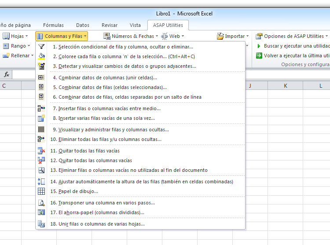Select the ASAP Utilities tab
The width and height of the screenshot is (330, 245).
[168, 25]
